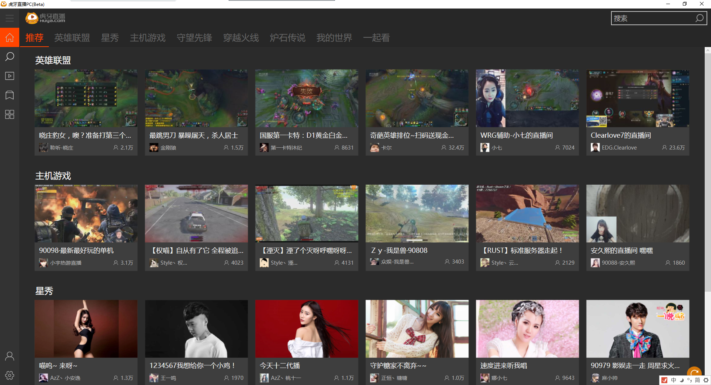The width and height of the screenshot is (711, 385).
Task: Open the video play icon in the sidebar
Action: click(x=10, y=76)
